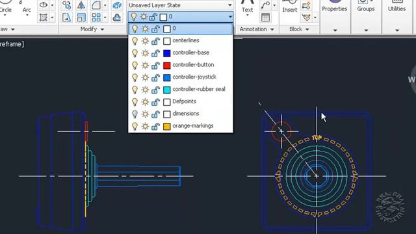This screenshot has width=416, height=234.
Task: Select the Array tool
Action: (x=96, y=18)
